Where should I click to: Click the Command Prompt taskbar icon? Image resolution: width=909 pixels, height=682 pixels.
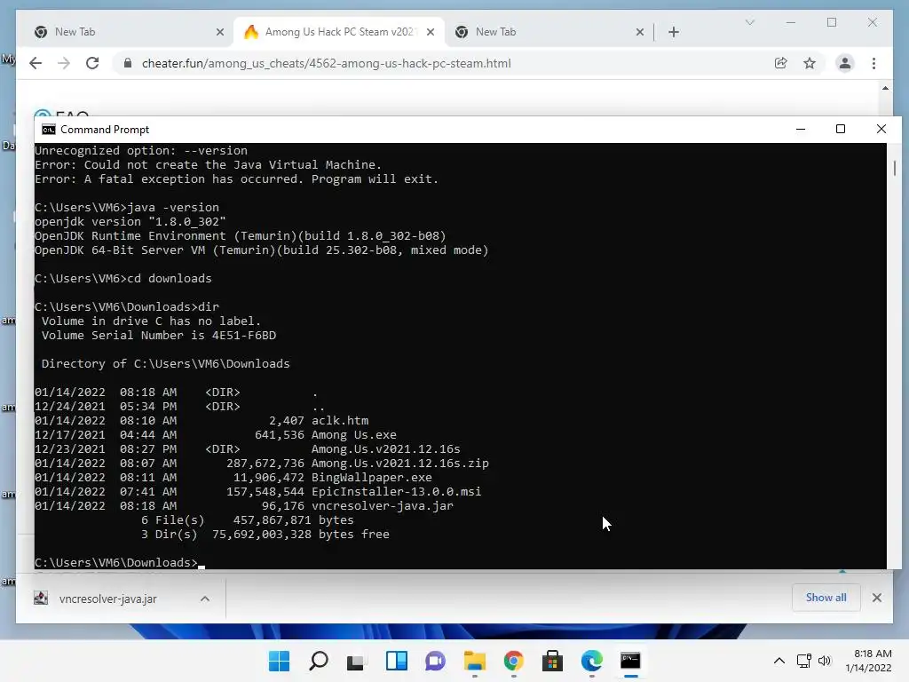[x=630, y=661]
